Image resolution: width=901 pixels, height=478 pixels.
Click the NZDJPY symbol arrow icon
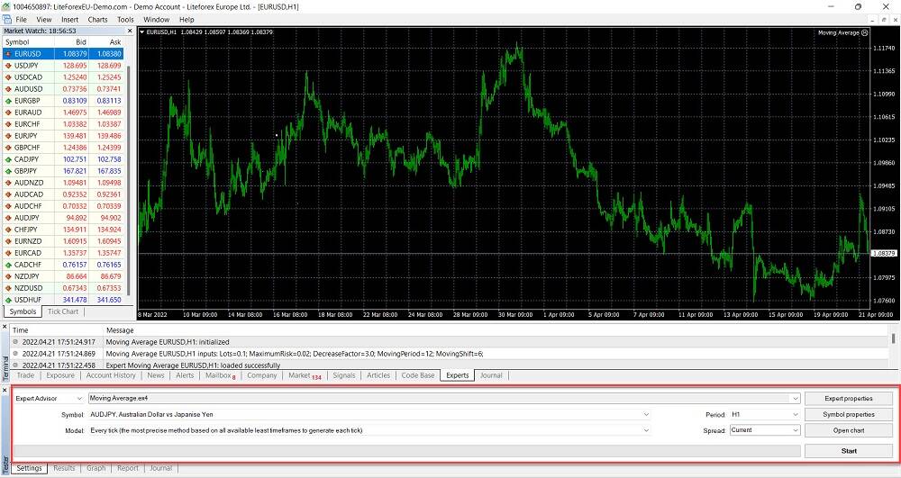(8, 276)
